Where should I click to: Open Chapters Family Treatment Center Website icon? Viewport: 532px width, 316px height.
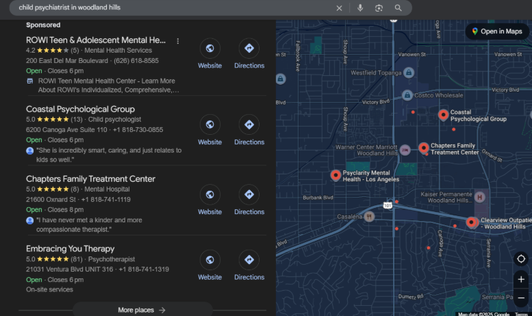pyautogui.click(x=210, y=195)
